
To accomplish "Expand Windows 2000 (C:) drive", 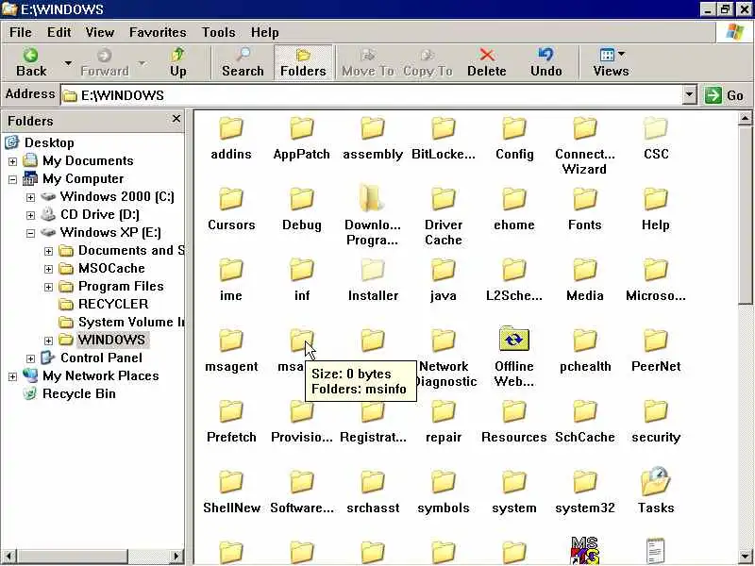I will pos(30,197).
